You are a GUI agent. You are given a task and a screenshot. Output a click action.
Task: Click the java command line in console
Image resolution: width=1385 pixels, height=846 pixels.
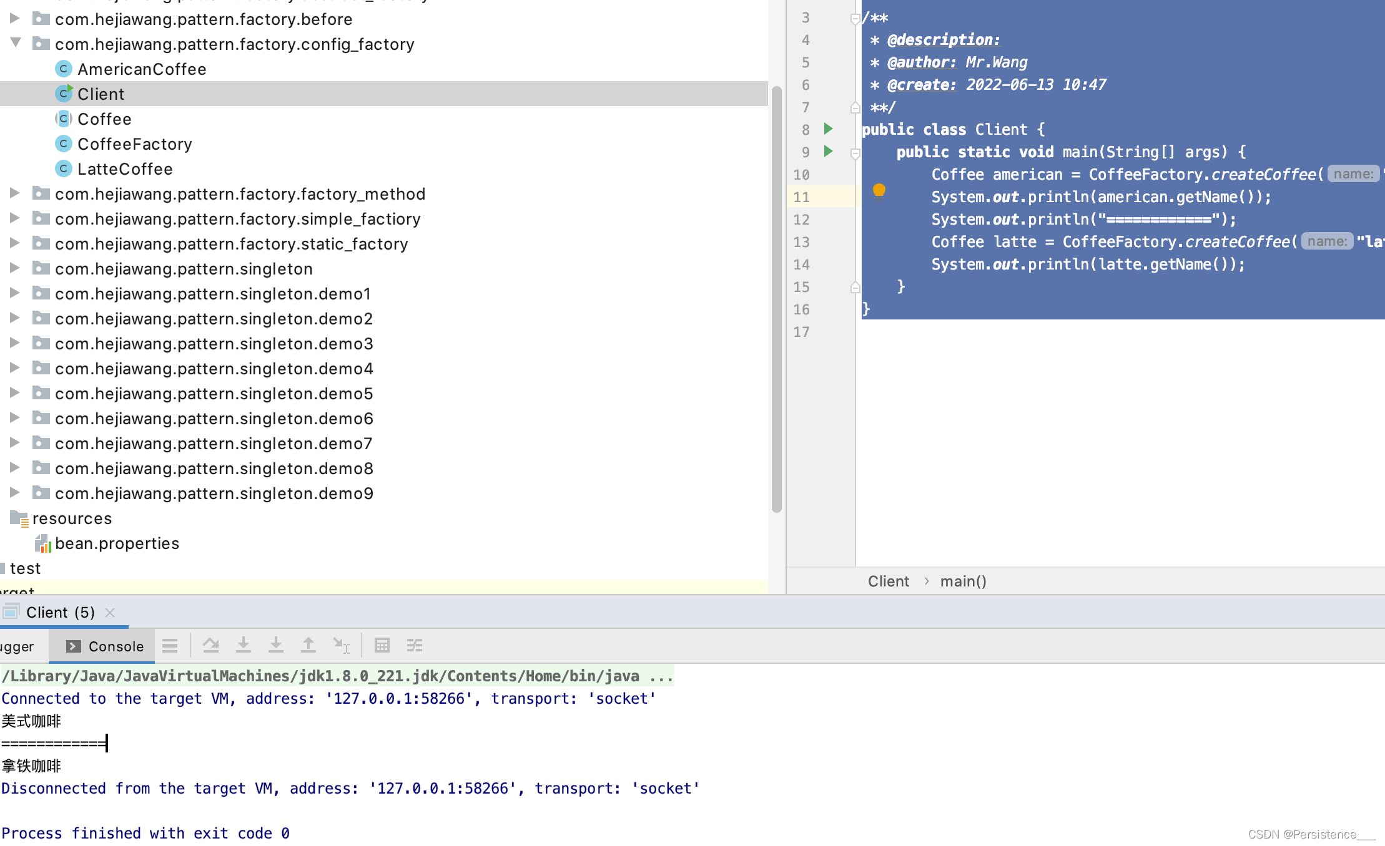(337, 676)
